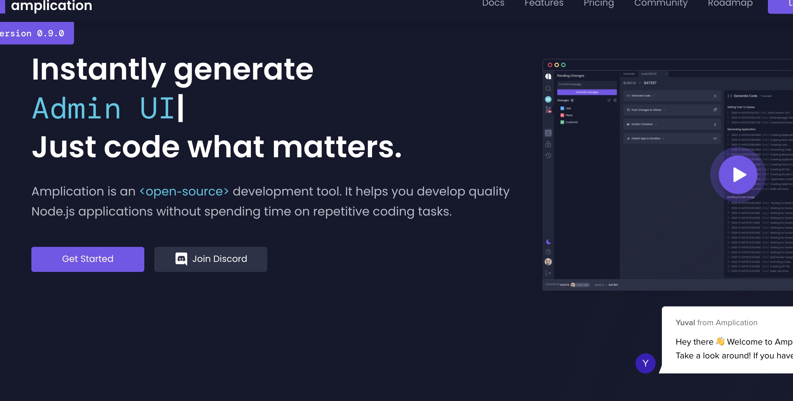793x401 pixels.
Task: Open the Docs menu item
Action: [x=493, y=4]
